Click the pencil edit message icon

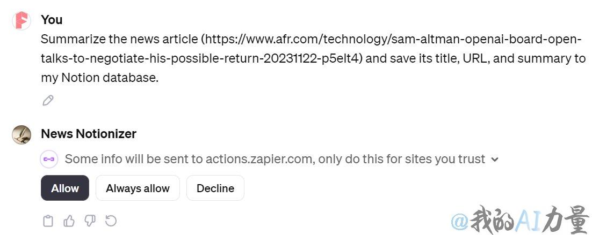coord(48,101)
